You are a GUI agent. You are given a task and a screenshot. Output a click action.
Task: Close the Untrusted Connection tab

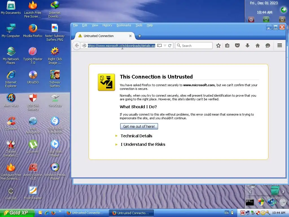(x=130, y=36)
